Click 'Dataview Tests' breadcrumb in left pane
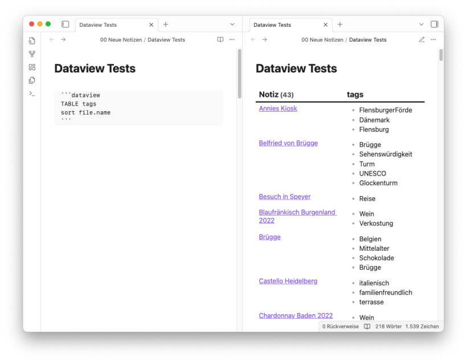 point(166,40)
